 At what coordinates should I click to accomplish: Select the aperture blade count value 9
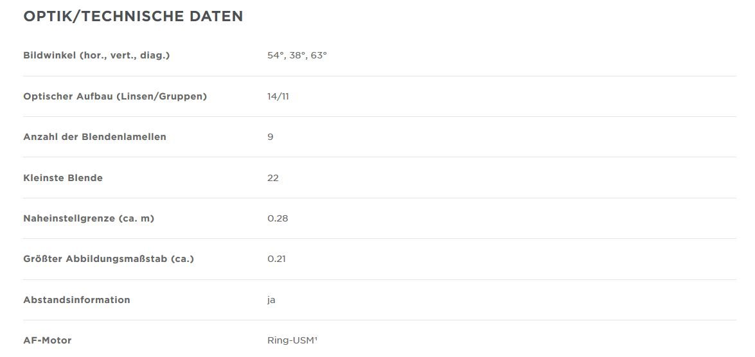click(271, 137)
